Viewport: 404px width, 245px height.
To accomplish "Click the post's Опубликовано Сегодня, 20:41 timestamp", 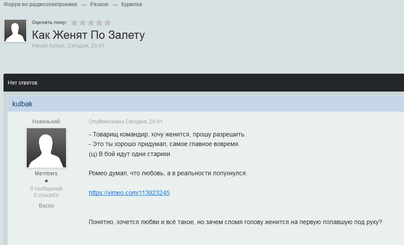I will [x=125, y=122].
